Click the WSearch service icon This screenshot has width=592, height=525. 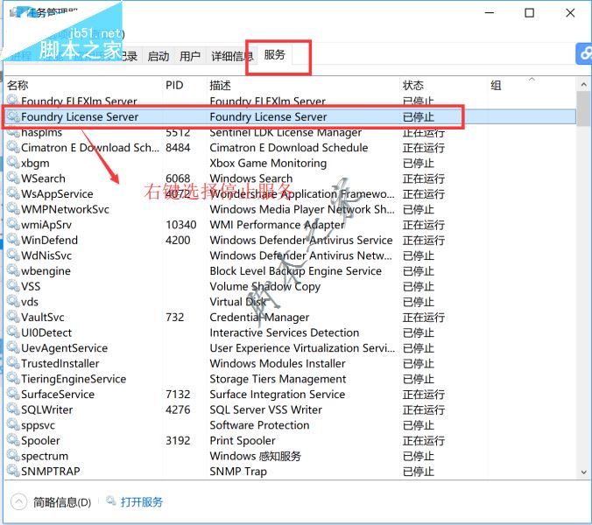pos(13,178)
